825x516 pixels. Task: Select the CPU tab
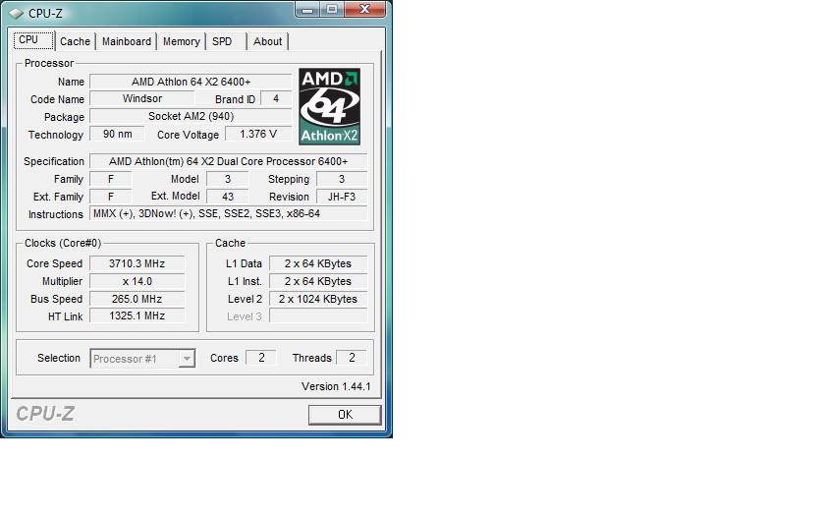[x=33, y=40]
